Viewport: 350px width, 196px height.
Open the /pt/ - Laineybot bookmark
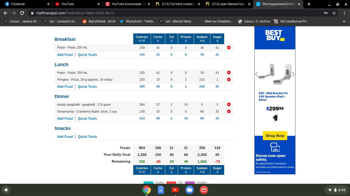60,21
